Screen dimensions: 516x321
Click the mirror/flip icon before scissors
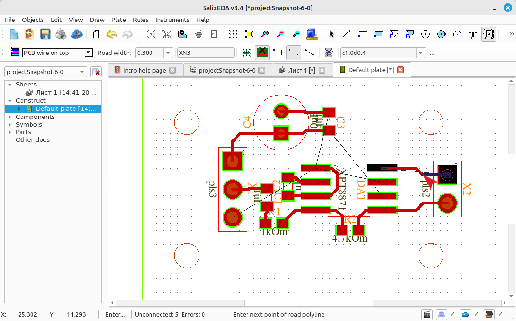coord(150,34)
